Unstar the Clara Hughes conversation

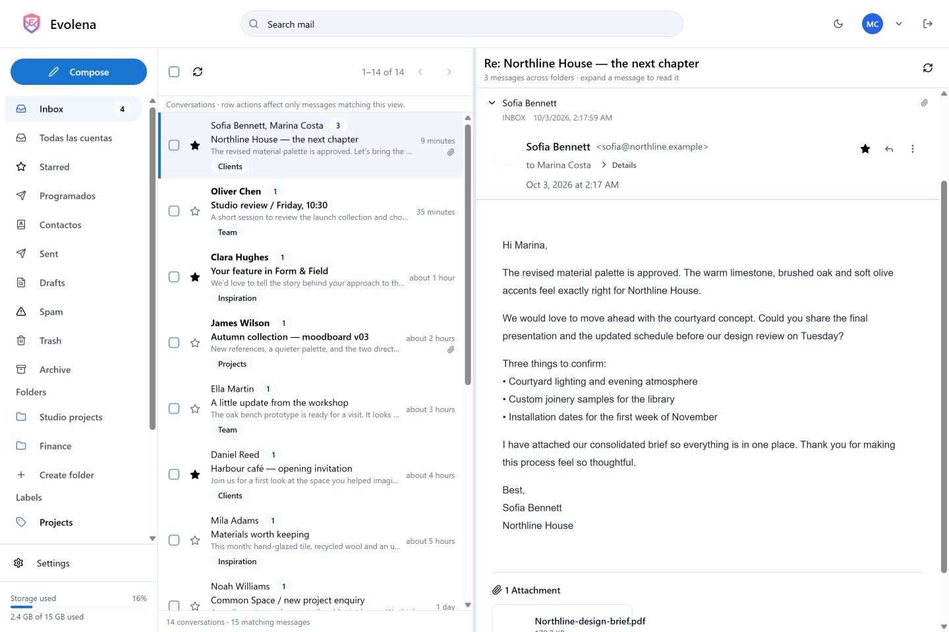195,277
